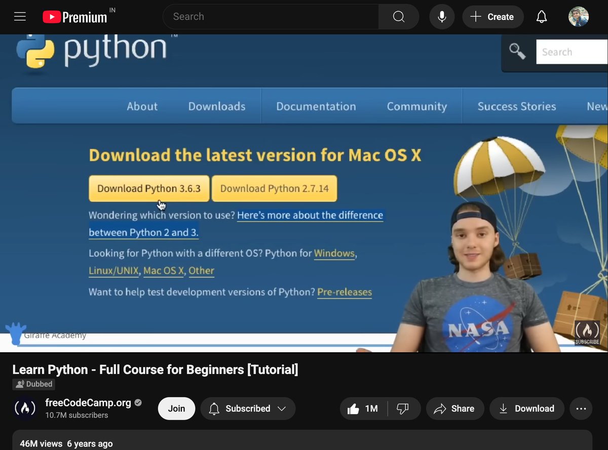Open the Create menu
Viewport: 608px width, 450px height.
(492, 17)
